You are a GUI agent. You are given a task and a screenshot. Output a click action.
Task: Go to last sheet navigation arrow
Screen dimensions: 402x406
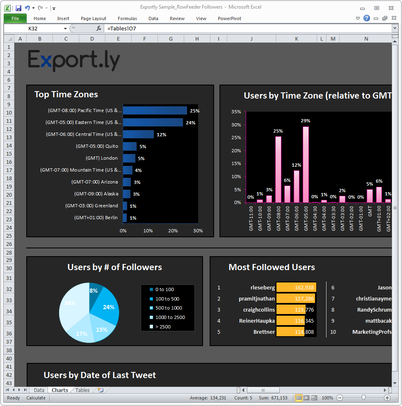pyautogui.click(x=25, y=390)
